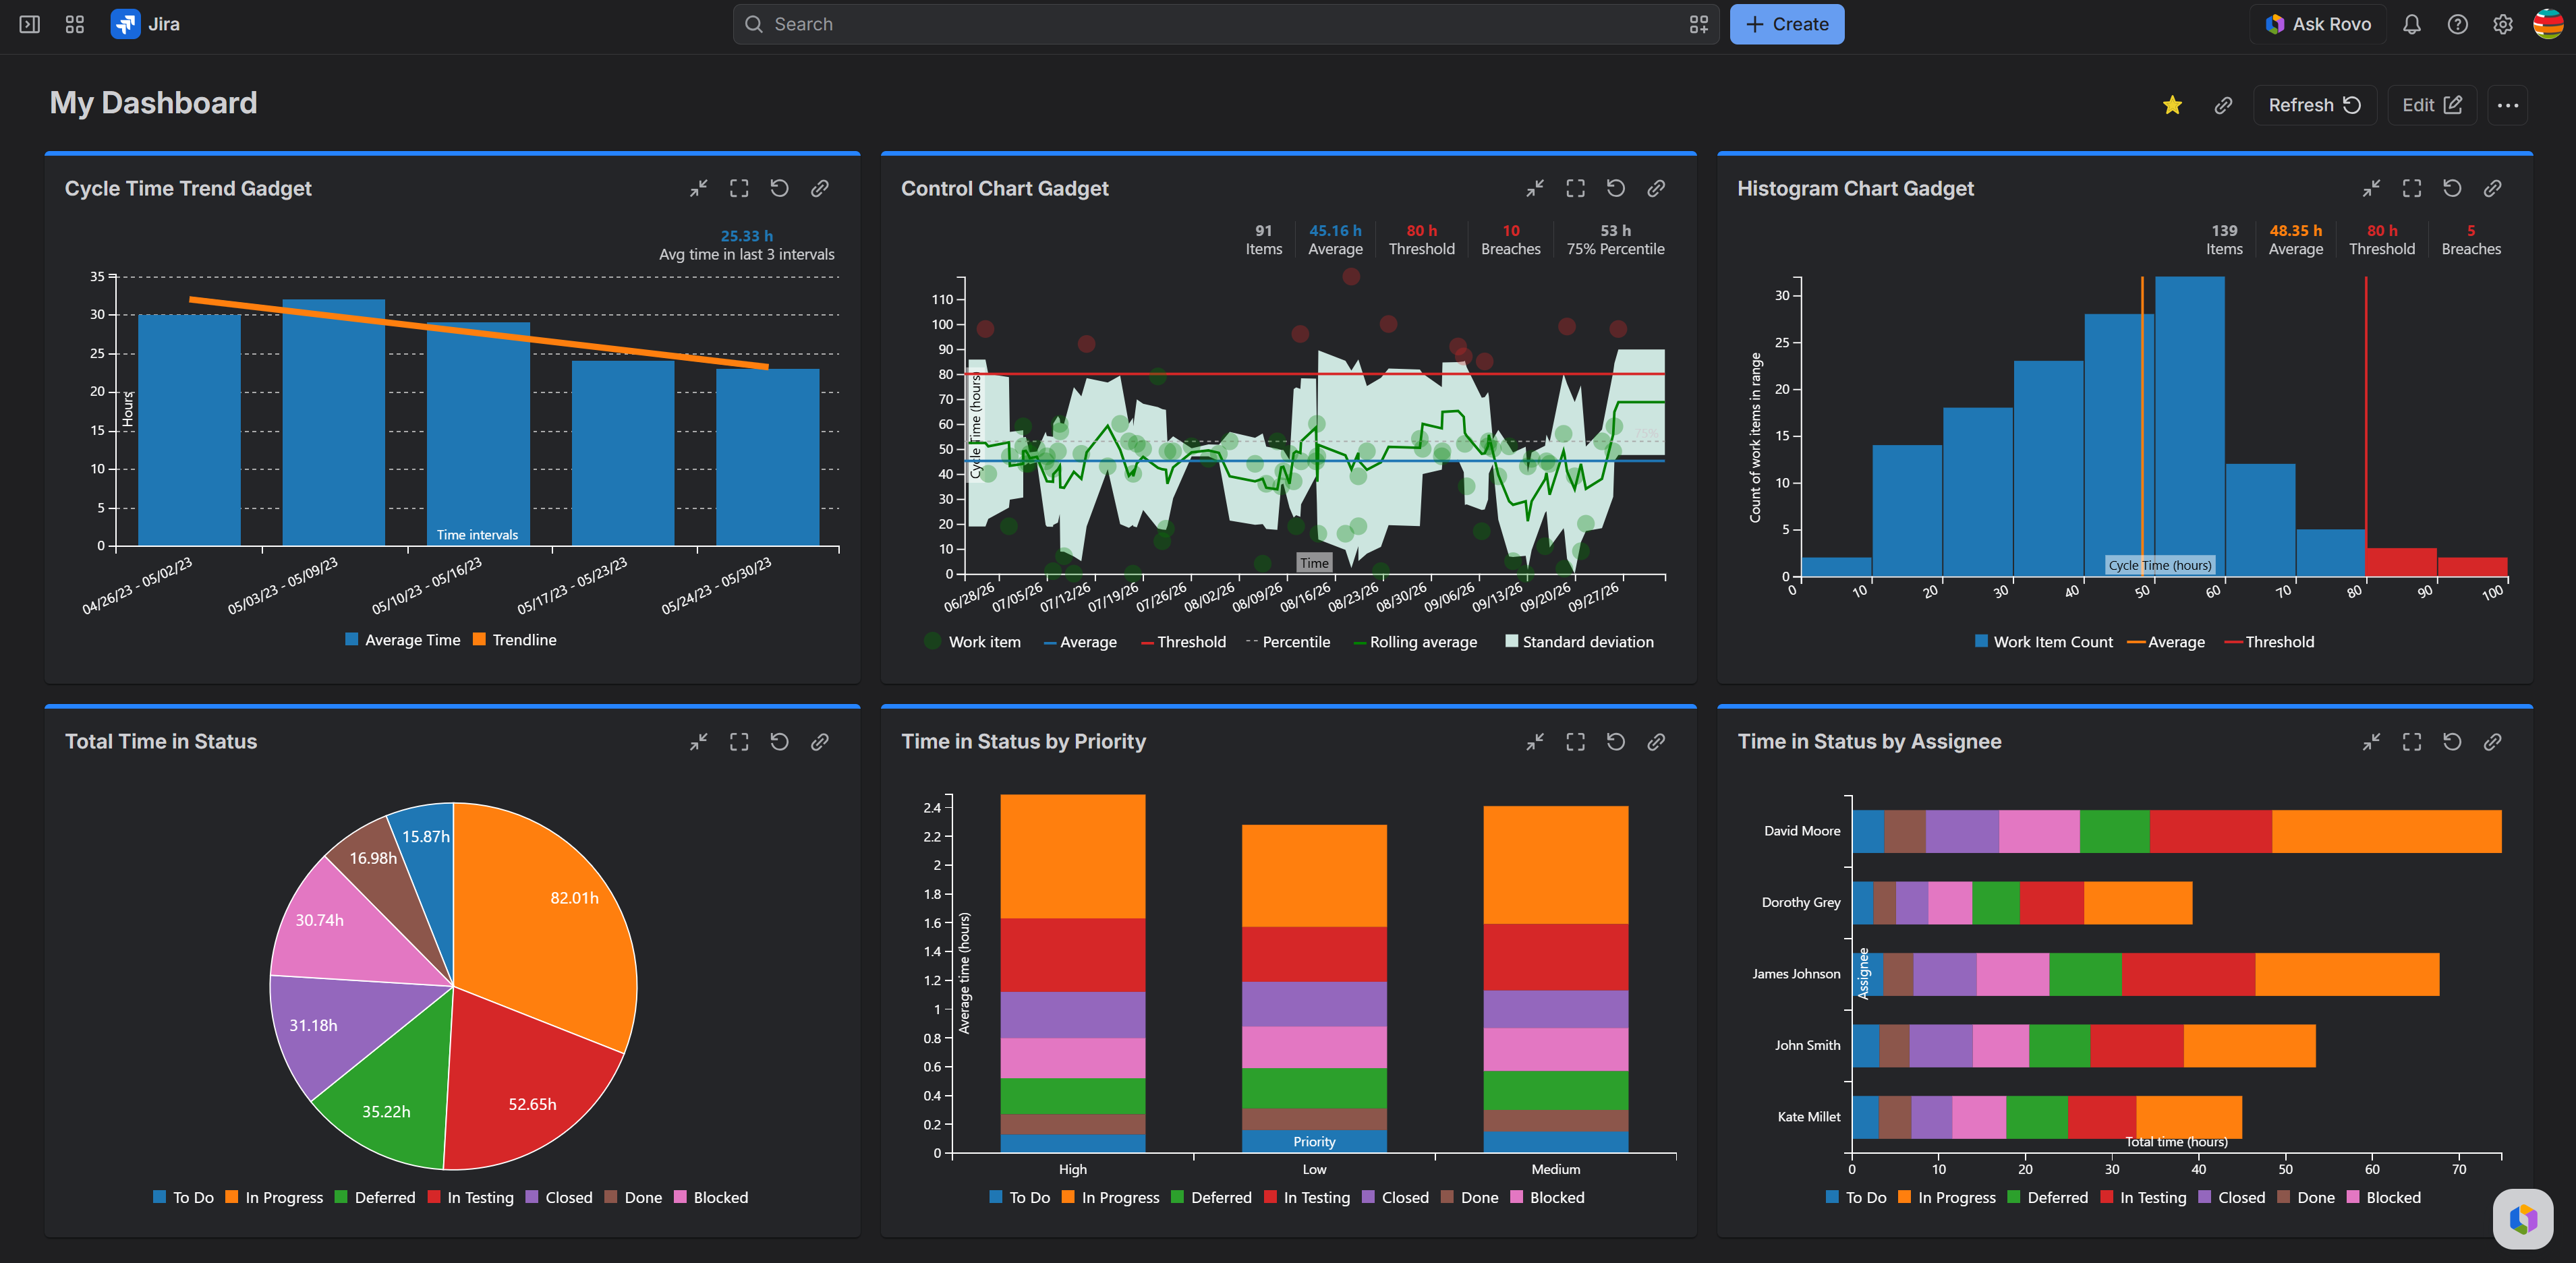The image size is (2576, 1263).
Task: Star My Dashboard as favorite
Action: click(2172, 105)
